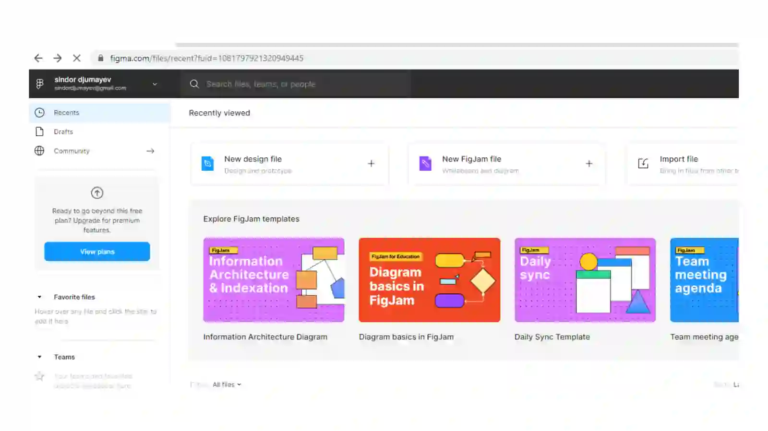Viewport: 768px width, 431px height.
Task: Click the Favorite files label
Action: [74, 297]
